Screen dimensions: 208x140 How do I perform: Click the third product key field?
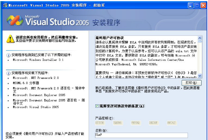coord(136,123)
